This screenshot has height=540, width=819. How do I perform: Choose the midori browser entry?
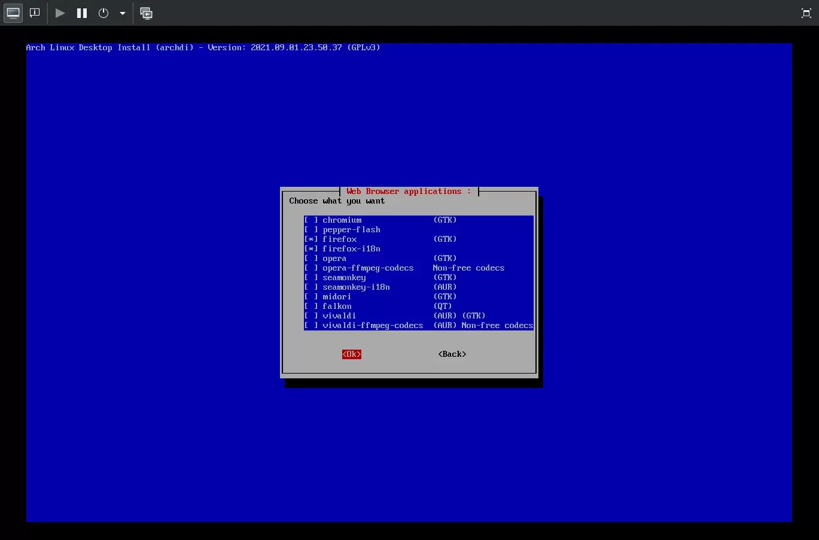click(337, 297)
